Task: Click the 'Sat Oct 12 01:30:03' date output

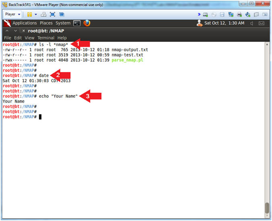Action: pyautogui.click(x=26, y=81)
